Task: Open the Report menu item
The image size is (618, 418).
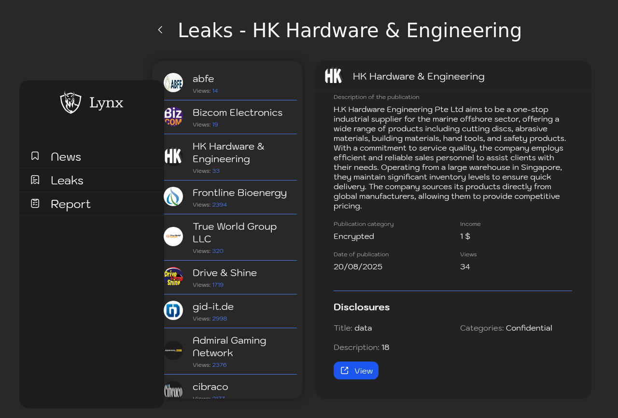Action: coord(92,204)
